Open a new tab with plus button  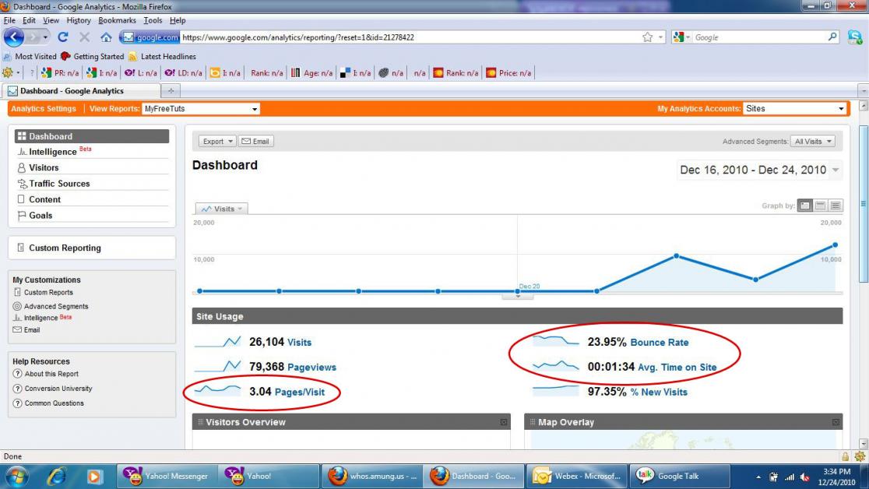pyautogui.click(x=171, y=90)
